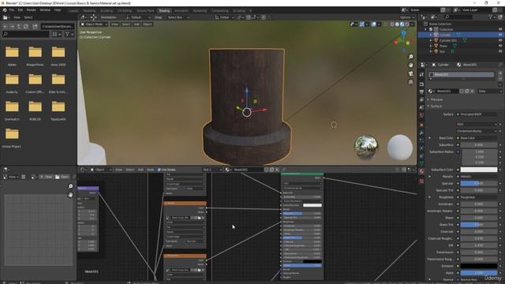505x284 pixels.
Task: Open the Slot 1 dropdown in node editor
Action: click(x=212, y=170)
